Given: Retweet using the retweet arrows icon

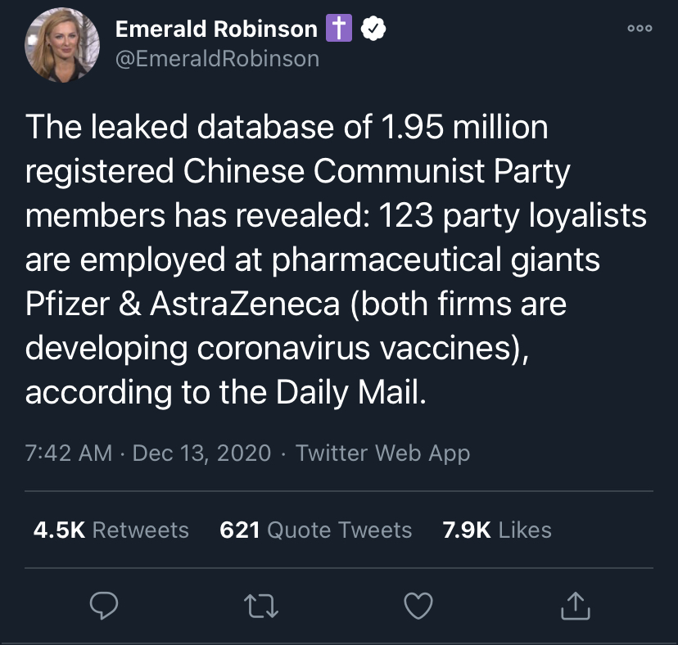Looking at the screenshot, I should (x=262, y=606).
